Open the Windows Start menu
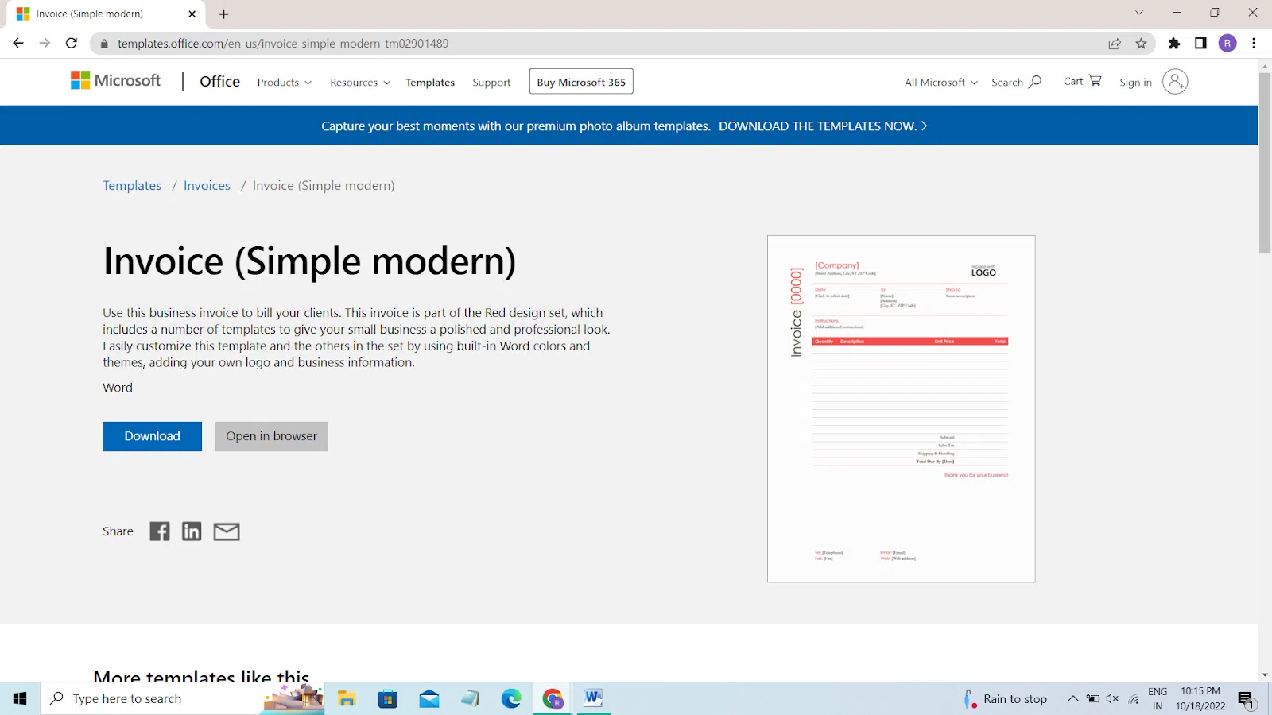Viewport: 1272px width, 715px height. [20, 698]
